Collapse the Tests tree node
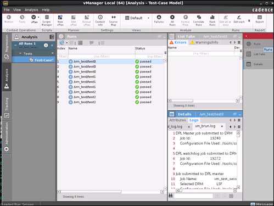The height and width of the screenshot is (206, 274). pos(20,53)
